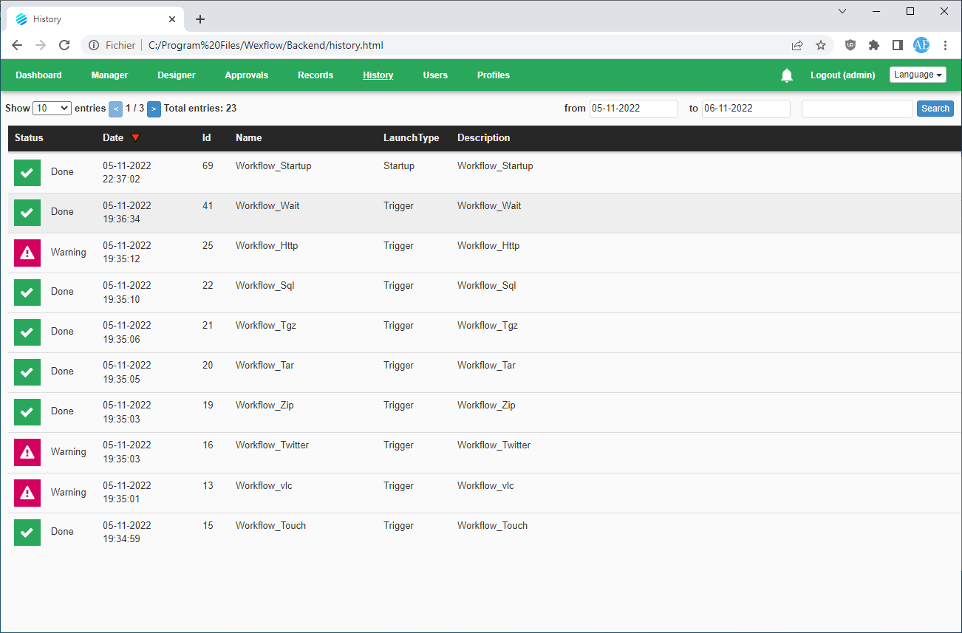
Task: Bookmark this page with the star icon
Action: coord(821,45)
